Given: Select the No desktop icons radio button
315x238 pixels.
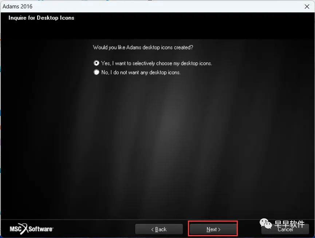Looking at the screenshot, I should (x=97, y=72).
